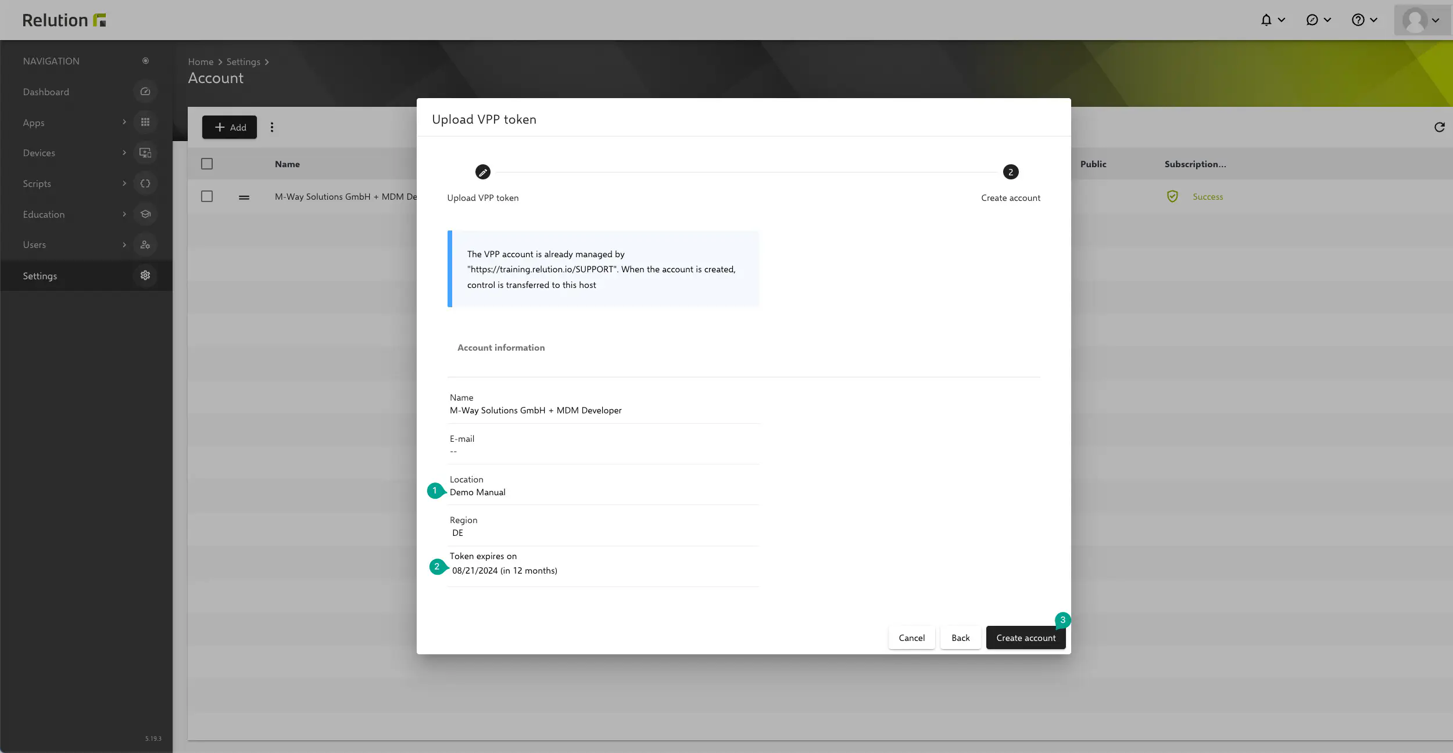
Task: Click the Scripts braces icon
Action: pos(145,183)
